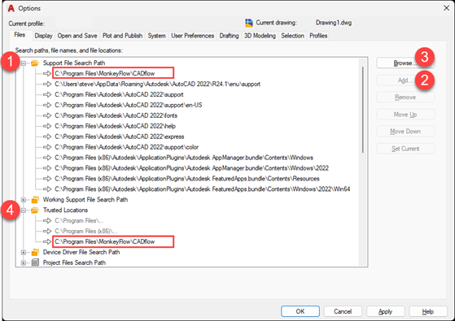Image resolution: width=455 pixels, height=321 pixels.
Task: Click the path list vertical scrollbar
Action: [363, 110]
